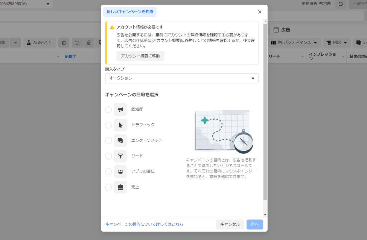The image size is (367, 240).
Task: Choose the 売上 objective radio button
Action: click(109, 187)
